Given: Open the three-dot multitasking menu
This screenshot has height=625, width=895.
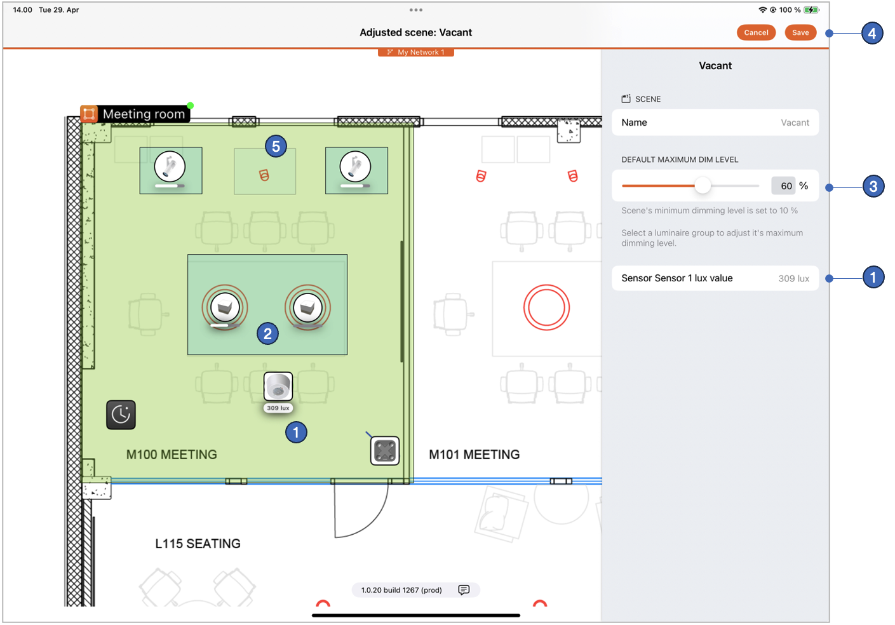Looking at the screenshot, I should [416, 10].
